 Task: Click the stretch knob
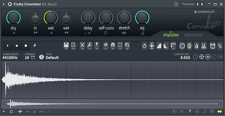(x=124, y=18)
